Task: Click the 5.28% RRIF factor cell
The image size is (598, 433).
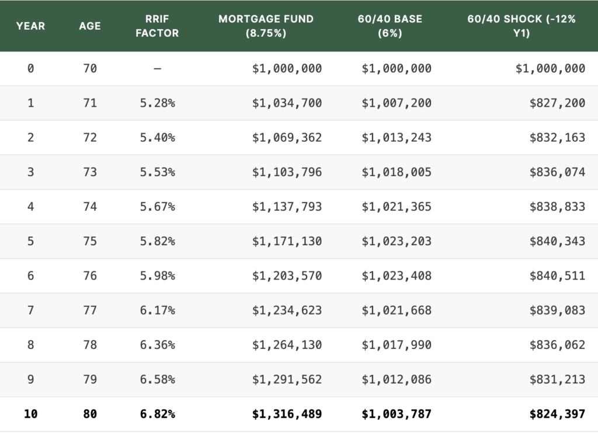Action: pos(157,103)
